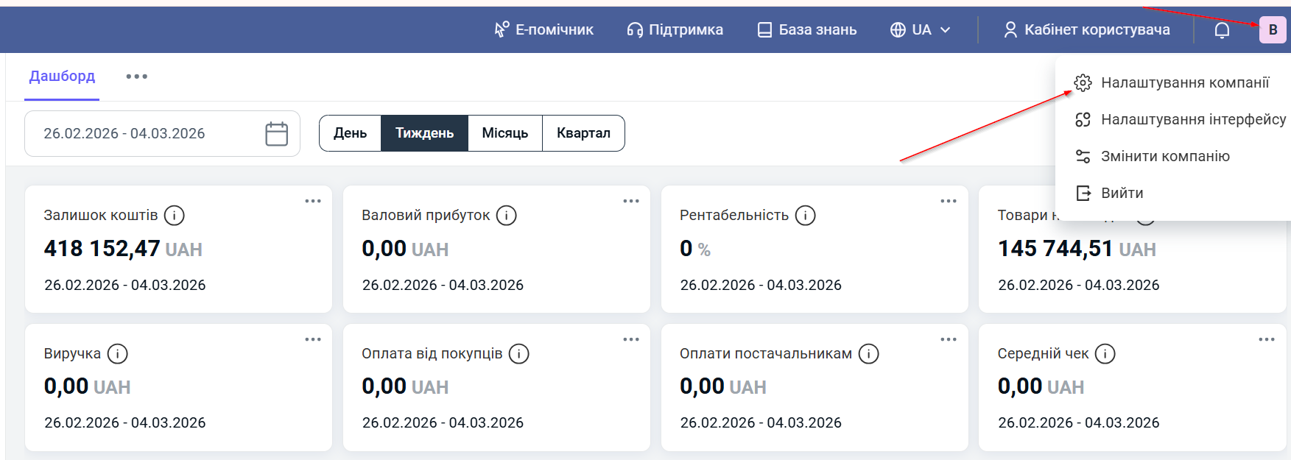
Task: Click the calendar icon in date field
Action: (x=276, y=134)
